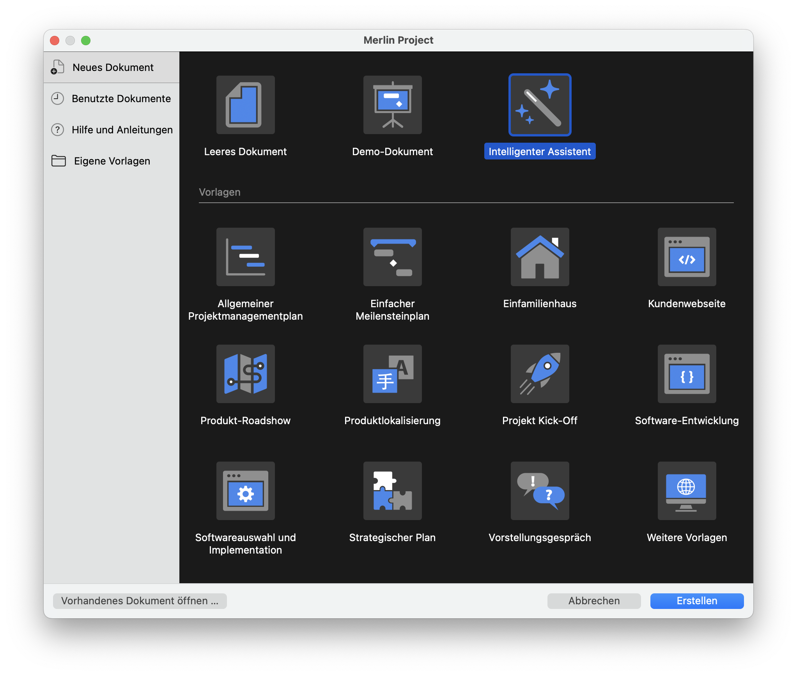Viewport: 797px width, 676px height.
Task: Select the Intelligenter Assistent magic wand
Action: [540, 105]
